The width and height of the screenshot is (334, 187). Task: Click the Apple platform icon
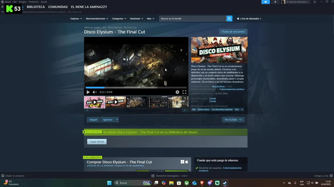pos(187,162)
